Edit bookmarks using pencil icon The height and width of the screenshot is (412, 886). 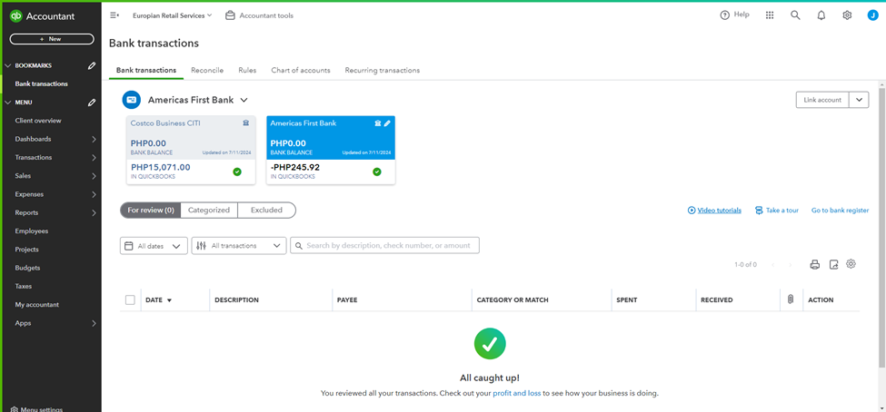92,65
